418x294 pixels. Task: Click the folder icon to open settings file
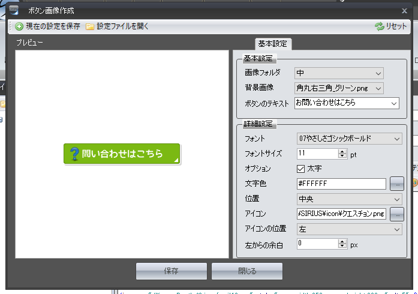90,26
